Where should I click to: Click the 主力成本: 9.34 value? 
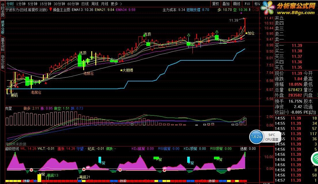click(x=174, y=9)
